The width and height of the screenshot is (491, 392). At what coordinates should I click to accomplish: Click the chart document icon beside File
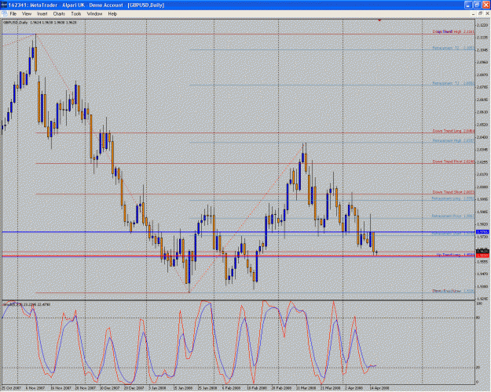(x=4, y=14)
